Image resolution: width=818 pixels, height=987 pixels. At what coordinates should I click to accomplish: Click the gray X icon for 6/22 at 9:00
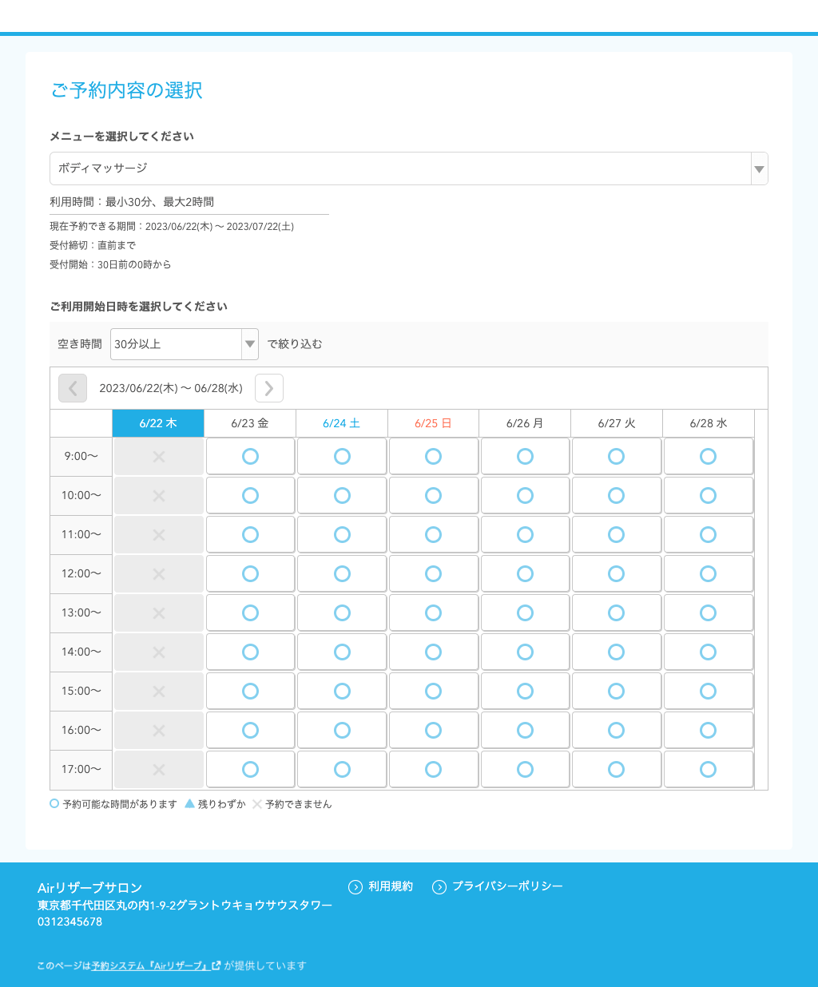(x=158, y=456)
